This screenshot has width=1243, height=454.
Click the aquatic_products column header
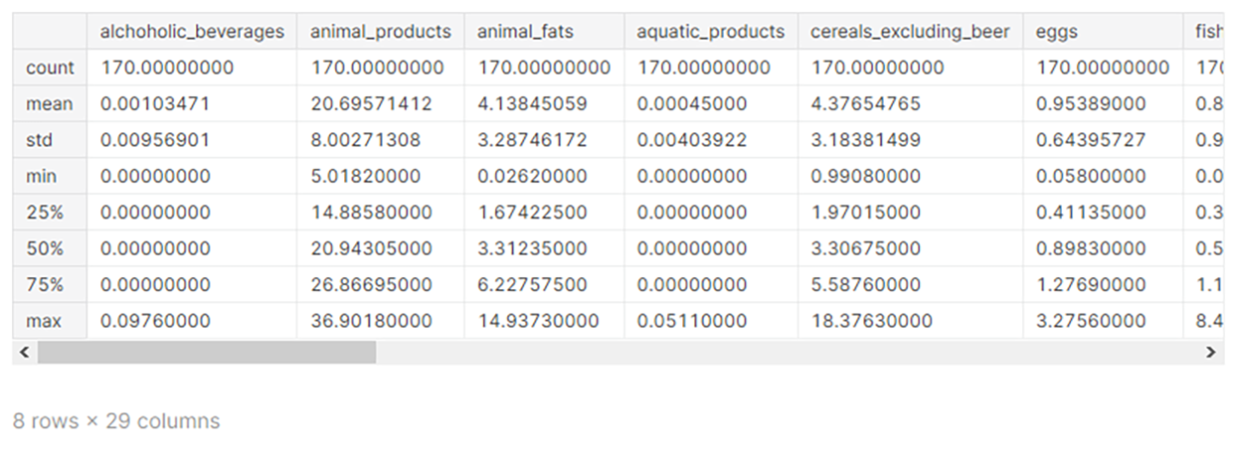pos(710,32)
